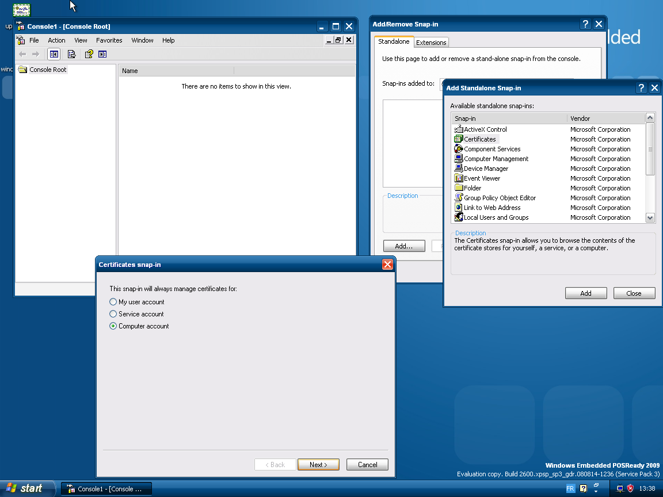Click the Help toolbar icon in Console1

[x=89, y=54]
